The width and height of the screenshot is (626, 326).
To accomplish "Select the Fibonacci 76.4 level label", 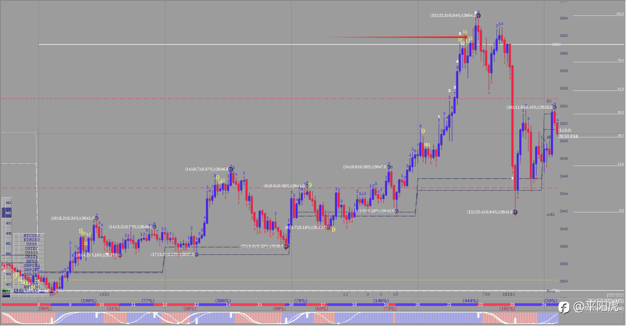I will click(620, 60).
